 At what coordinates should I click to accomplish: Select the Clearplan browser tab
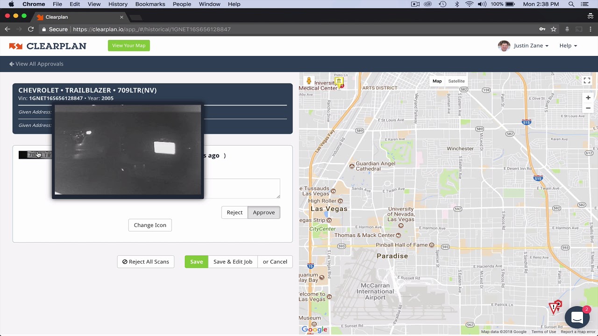79,17
